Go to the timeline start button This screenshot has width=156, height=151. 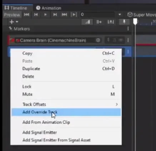tap(26, 15)
